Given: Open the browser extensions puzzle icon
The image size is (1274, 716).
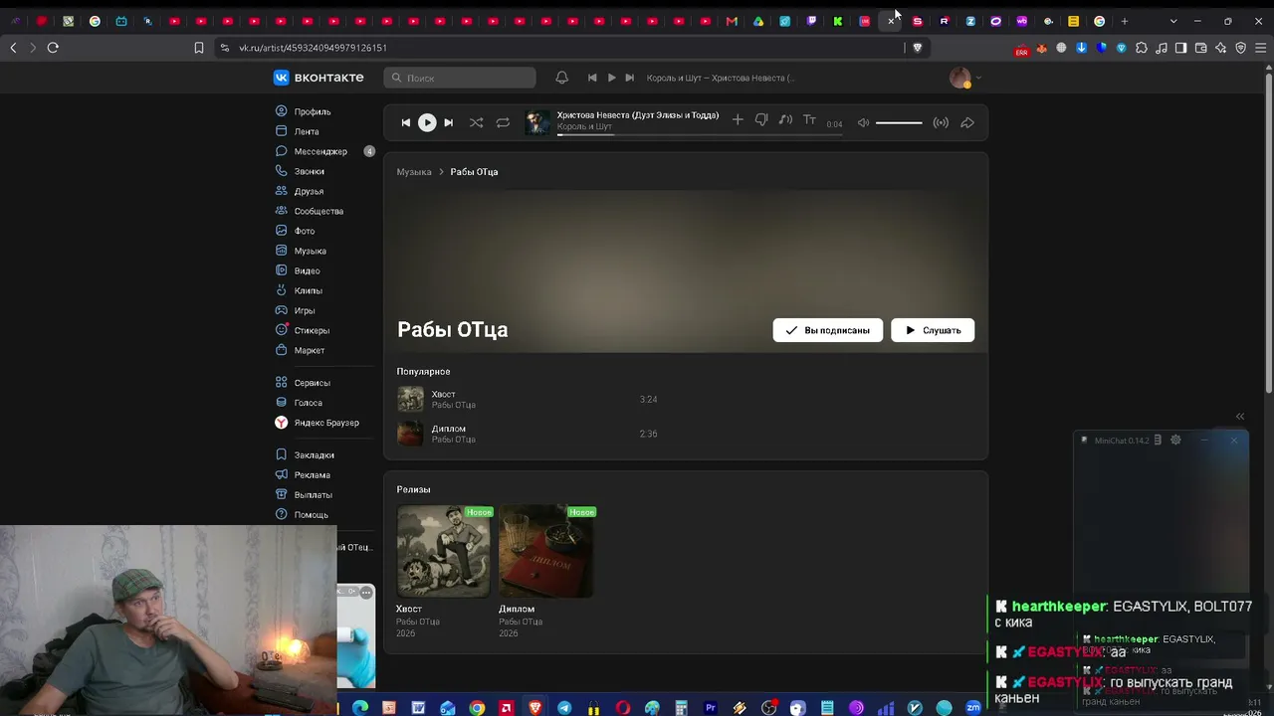Looking at the screenshot, I should click(1142, 48).
